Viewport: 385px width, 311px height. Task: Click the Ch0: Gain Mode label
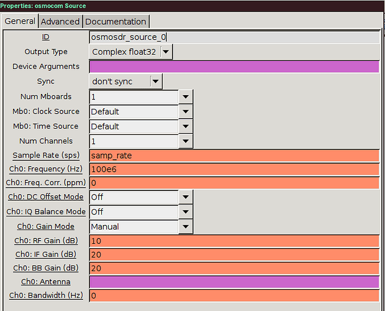(46, 226)
